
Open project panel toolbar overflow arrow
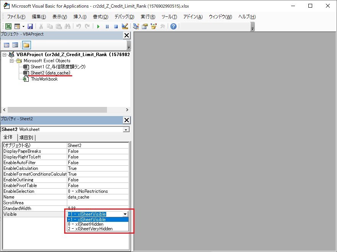129,45
